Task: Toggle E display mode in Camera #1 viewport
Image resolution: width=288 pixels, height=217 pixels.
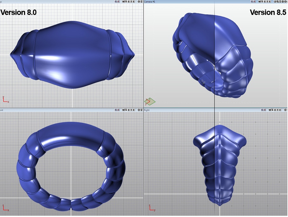Action: [270, 2]
